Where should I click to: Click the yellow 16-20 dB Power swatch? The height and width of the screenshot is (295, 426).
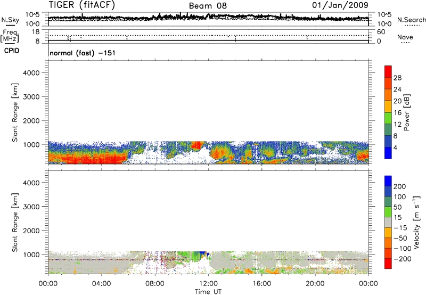click(x=388, y=106)
